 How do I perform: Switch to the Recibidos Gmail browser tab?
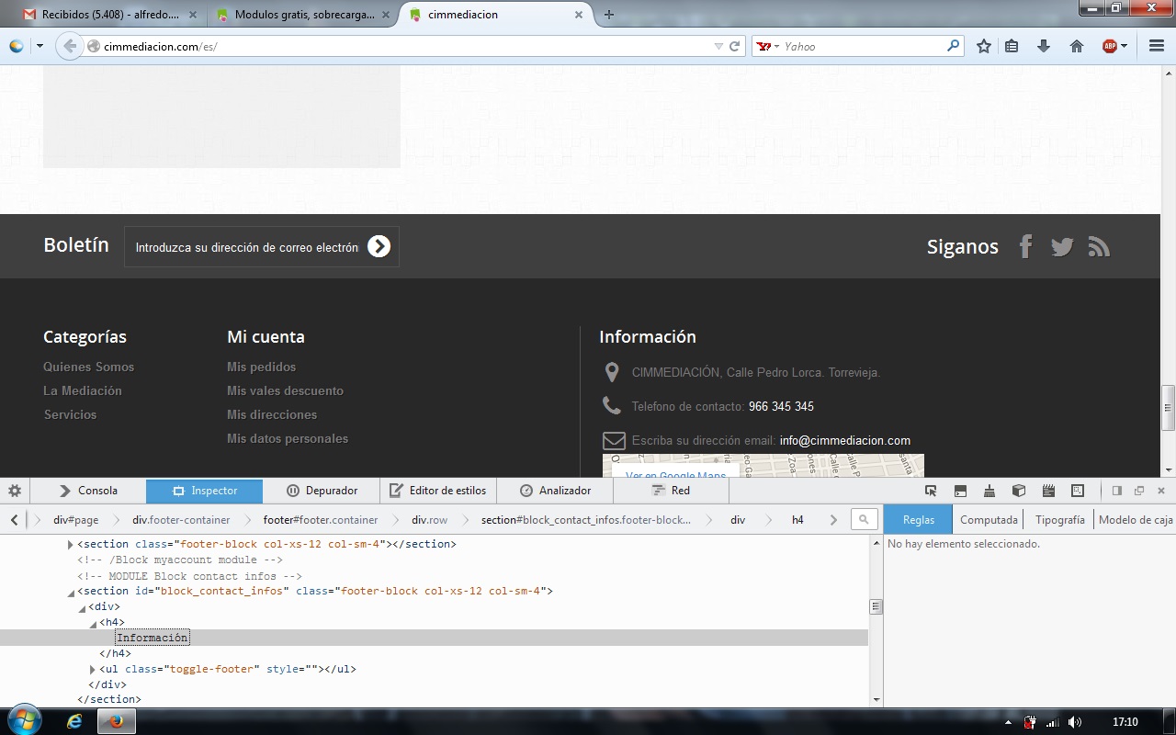click(107, 15)
